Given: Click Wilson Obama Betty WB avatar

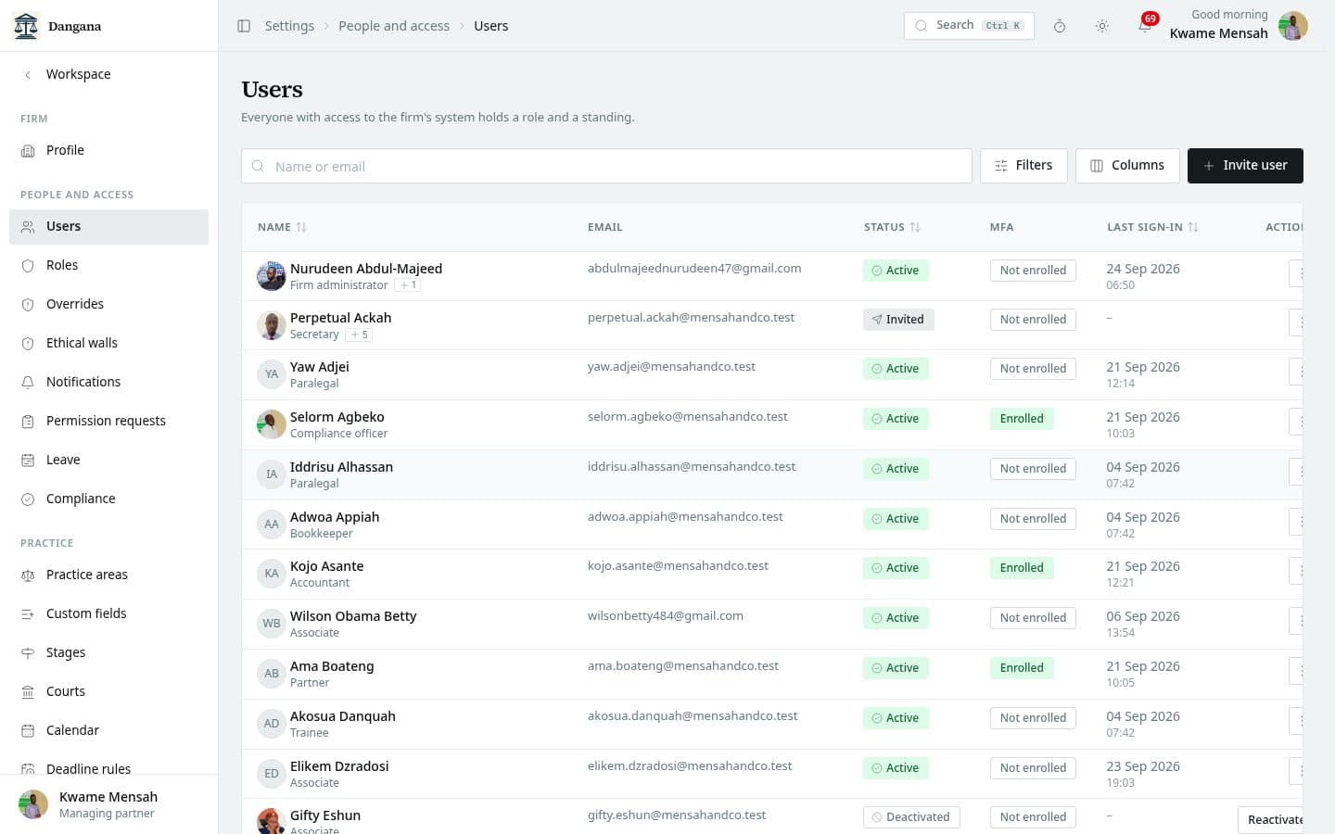Looking at the screenshot, I should pos(272,624).
